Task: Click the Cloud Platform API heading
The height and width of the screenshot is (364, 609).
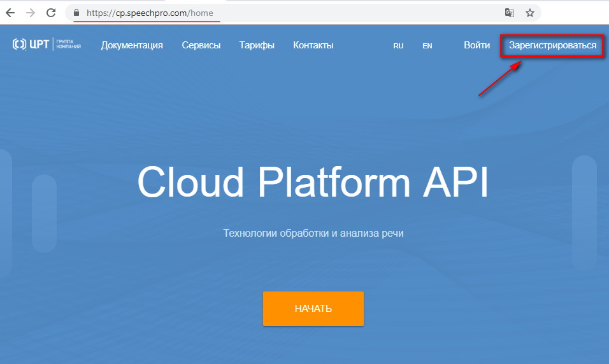Action: [313, 183]
